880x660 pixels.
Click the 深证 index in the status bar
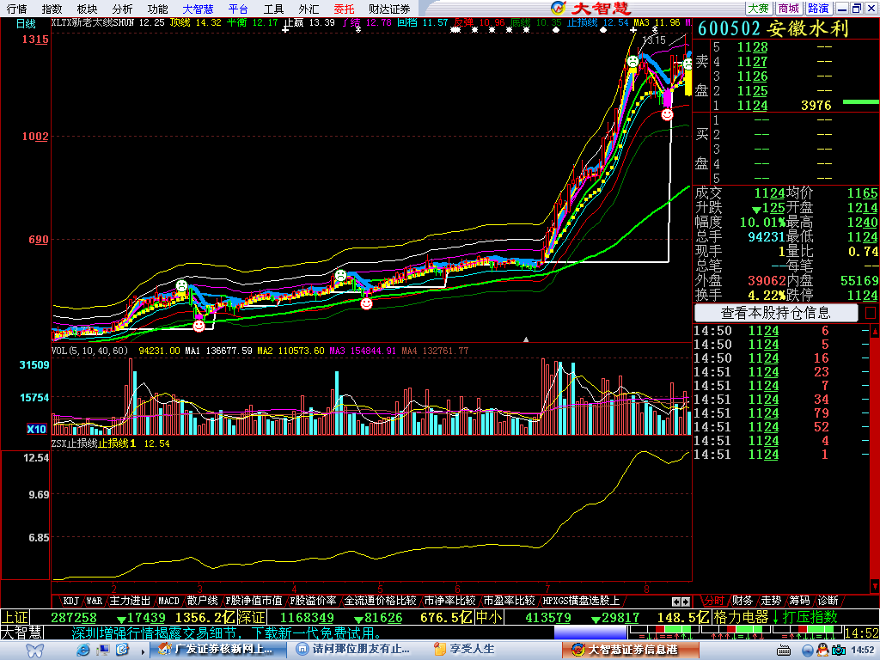coord(252,617)
